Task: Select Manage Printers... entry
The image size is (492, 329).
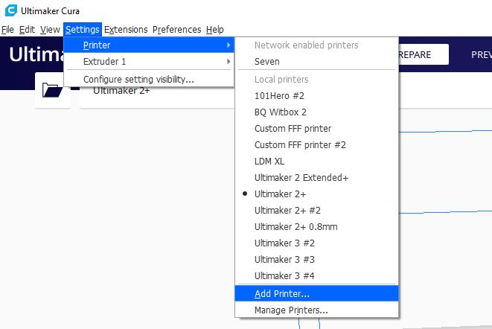Action: (x=291, y=310)
